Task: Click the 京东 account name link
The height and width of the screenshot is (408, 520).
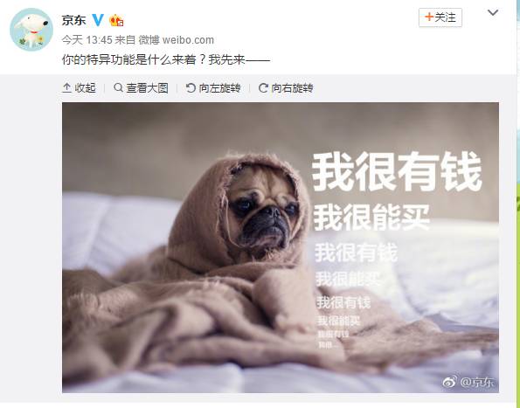Action: [x=73, y=21]
